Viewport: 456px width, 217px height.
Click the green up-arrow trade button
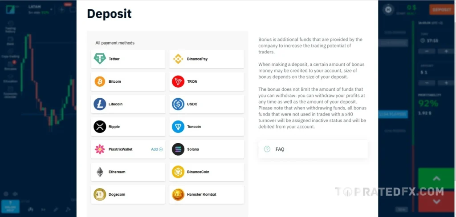click(x=437, y=179)
